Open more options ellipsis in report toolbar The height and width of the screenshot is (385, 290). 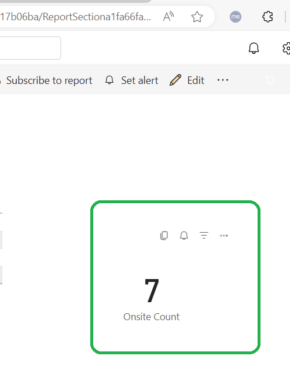tap(223, 80)
